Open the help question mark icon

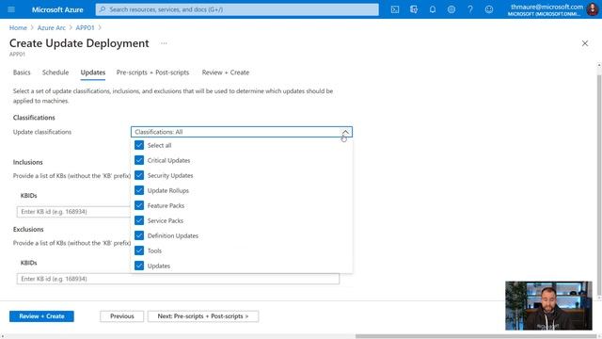tap(470, 9)
